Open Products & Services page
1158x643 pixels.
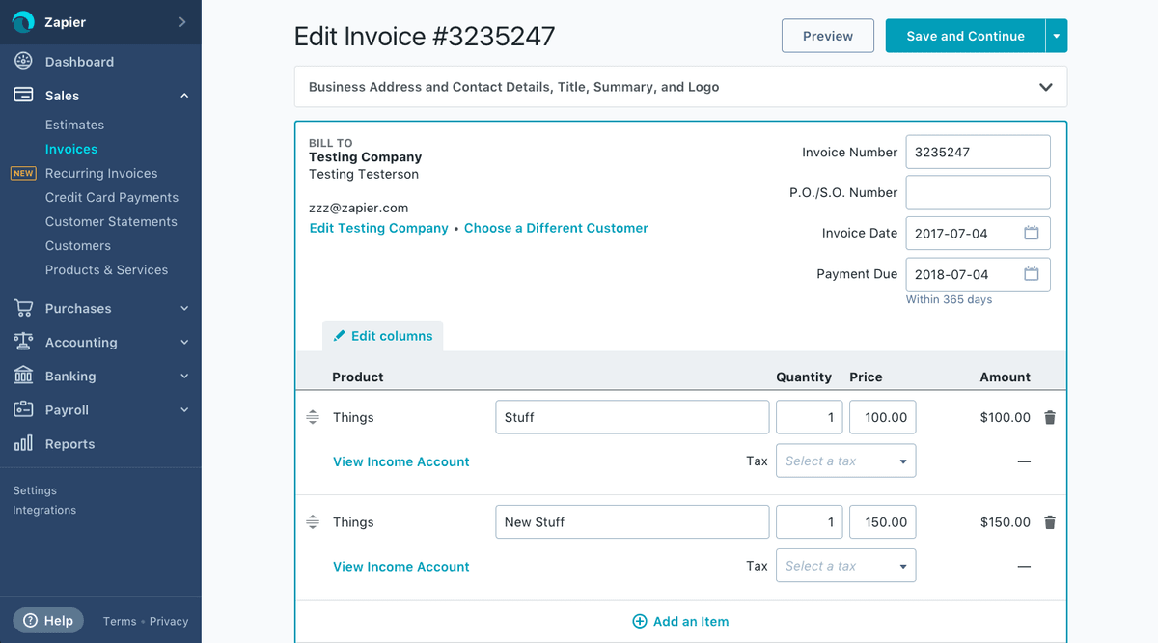106,269
